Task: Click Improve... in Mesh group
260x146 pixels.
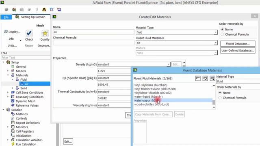Action: click(x=44, y=45)
